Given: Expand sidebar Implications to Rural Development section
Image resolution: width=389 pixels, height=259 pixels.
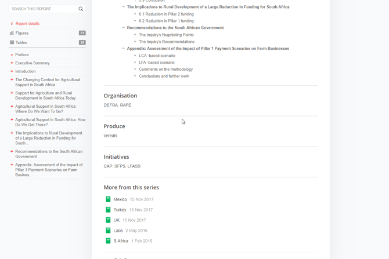Looking at the screenshot, I should [x=12, y=133].
